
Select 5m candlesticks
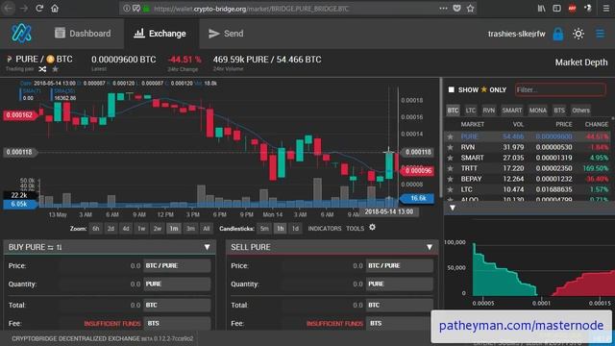(264, 229)
